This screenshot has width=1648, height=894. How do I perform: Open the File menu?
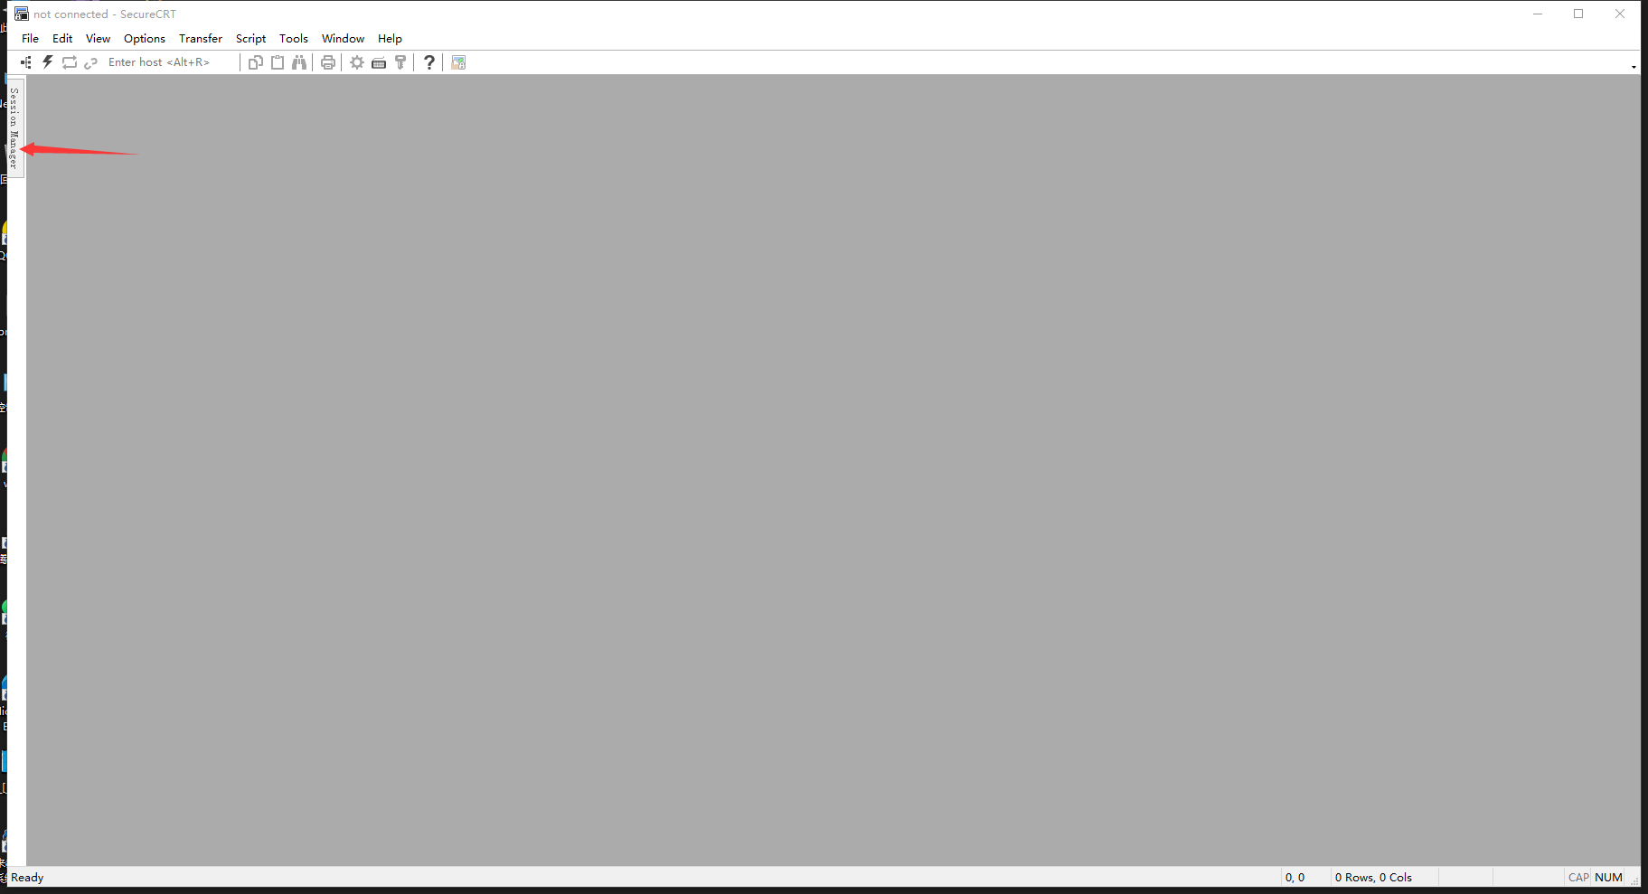point(30,38)
